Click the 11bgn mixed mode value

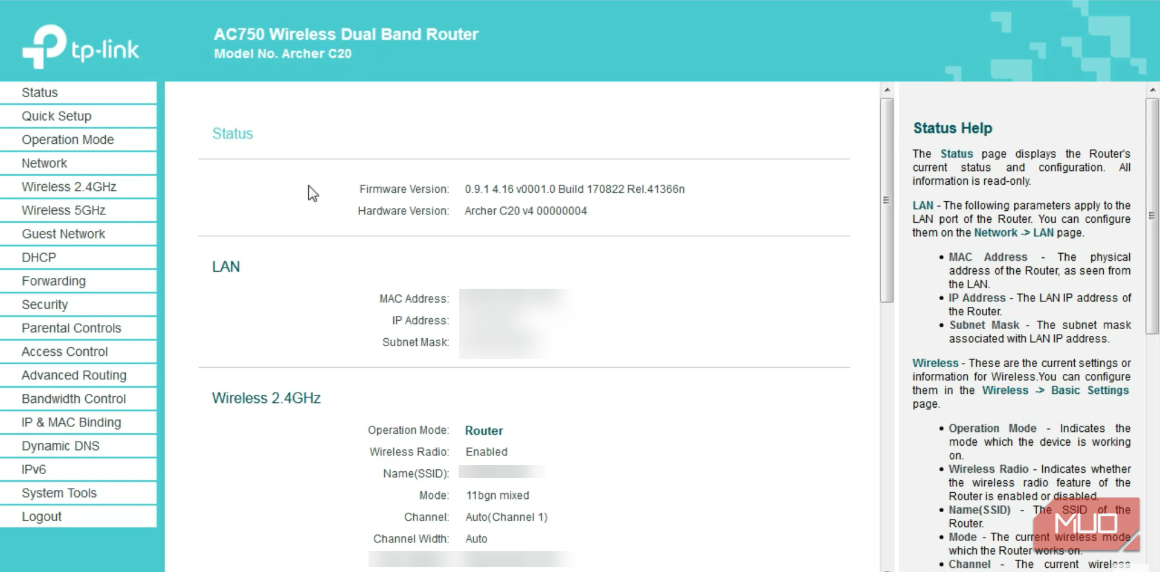click(x=497, y=495)
